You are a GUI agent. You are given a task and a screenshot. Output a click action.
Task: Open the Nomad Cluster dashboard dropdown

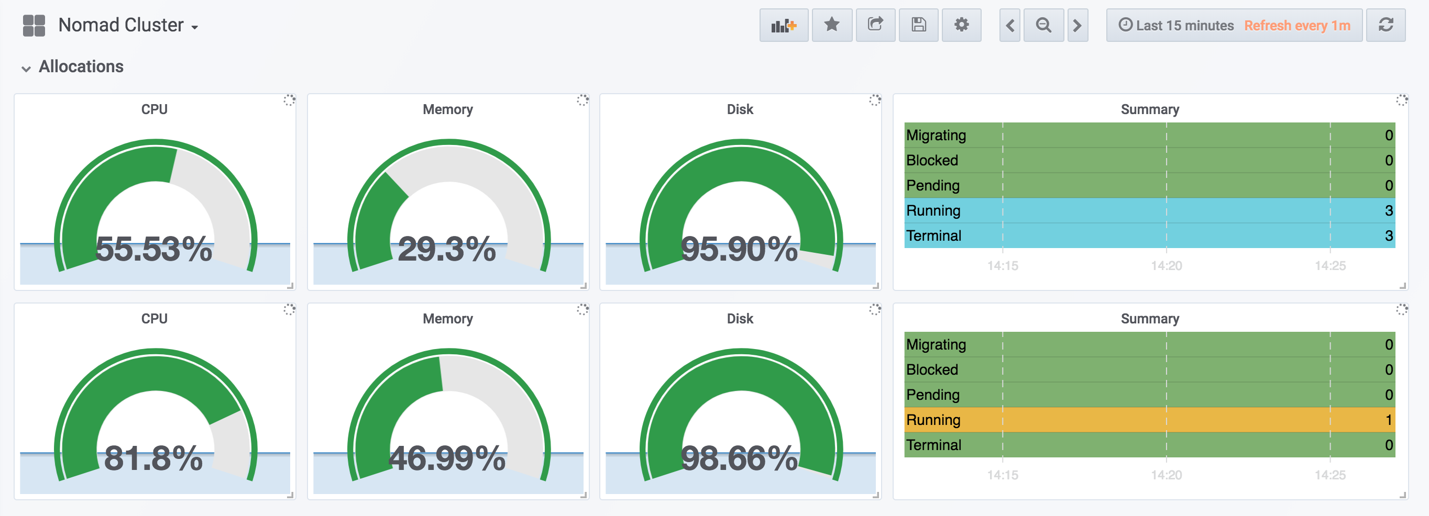(x=128, y=26)
